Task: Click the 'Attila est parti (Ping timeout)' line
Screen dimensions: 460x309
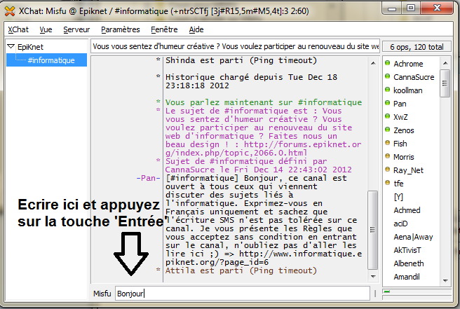Action: [x=241, y=270]
